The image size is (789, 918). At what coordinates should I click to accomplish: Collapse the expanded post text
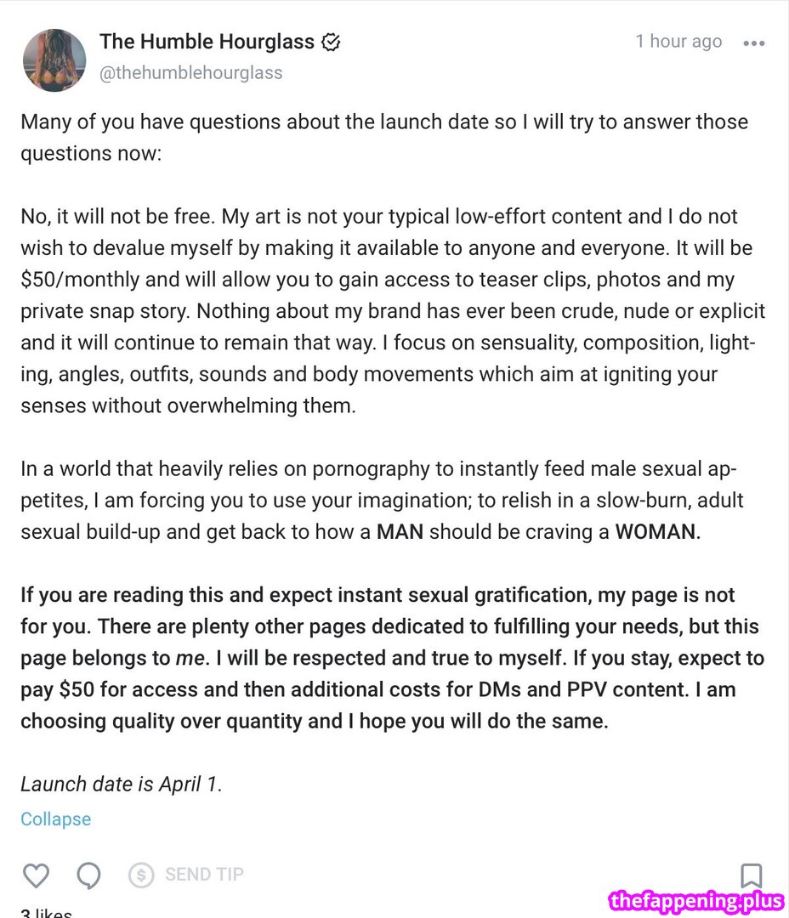[55, 819]
